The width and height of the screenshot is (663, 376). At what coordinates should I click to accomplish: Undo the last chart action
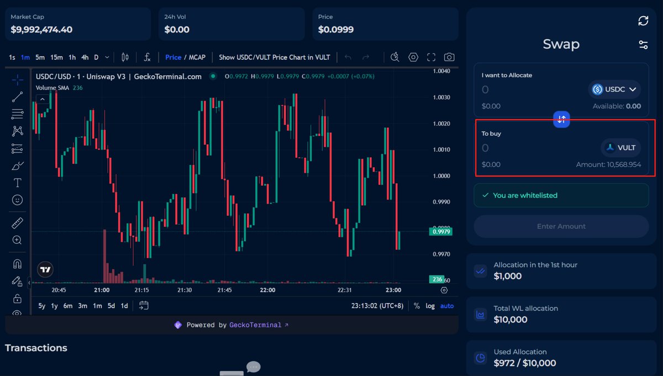click(348, 57)
